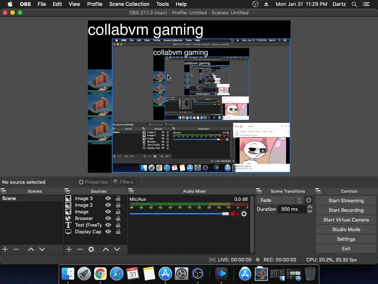Open the File menu
Viewport: 378px width, 284px height.
pyautogui.click(x=42, y=4)
